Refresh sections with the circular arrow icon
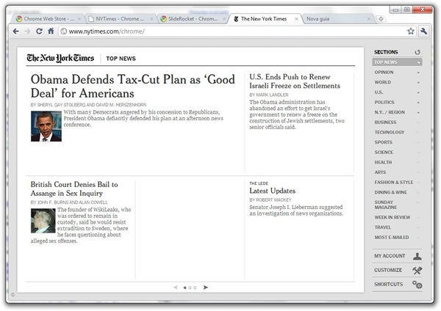Image resolution: width=441 pixels, height=311 pixels. coord(417,52)
